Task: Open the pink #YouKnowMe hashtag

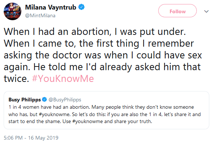Action: [63, 79]
